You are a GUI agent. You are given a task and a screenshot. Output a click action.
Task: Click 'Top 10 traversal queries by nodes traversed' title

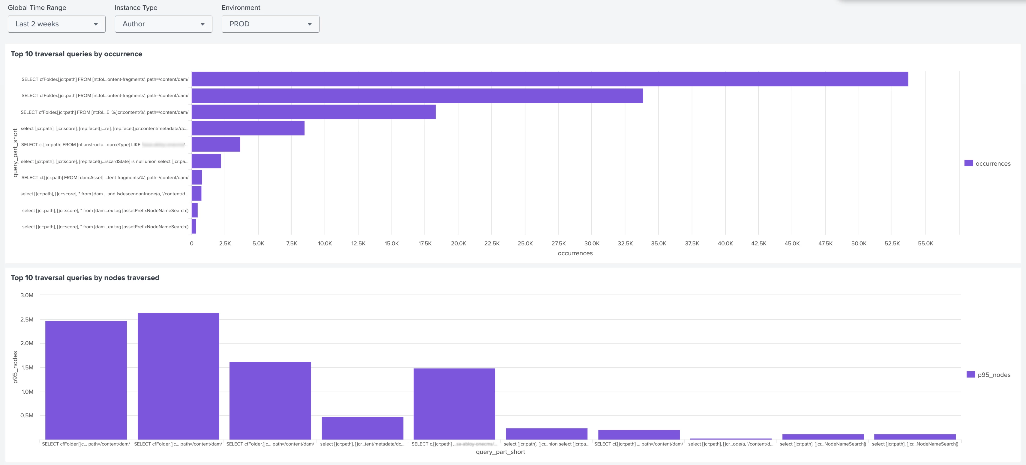pyautogui.click(x=85, y=278)
